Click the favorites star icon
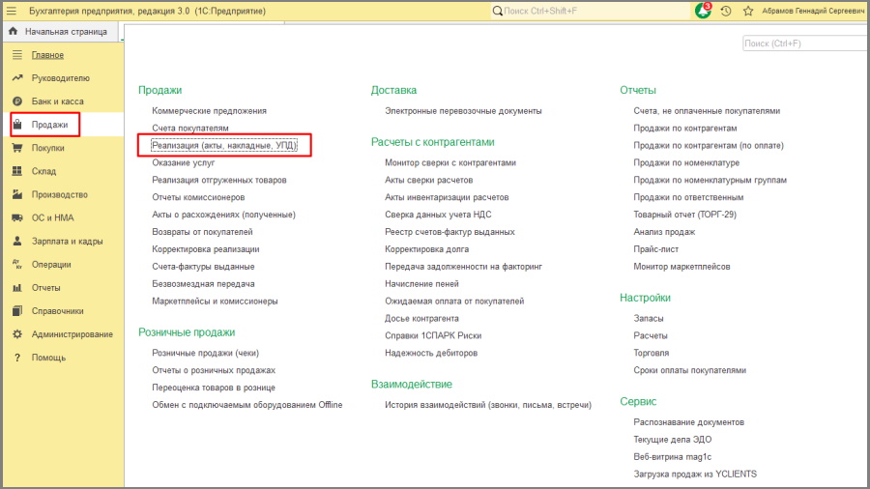The image size is (870, 489). click(x=747, y=11)
